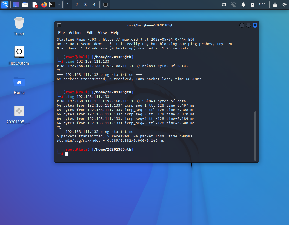Click the show desktop panel icon
Viewport: 289px width, 225px height.
[16, 5]
